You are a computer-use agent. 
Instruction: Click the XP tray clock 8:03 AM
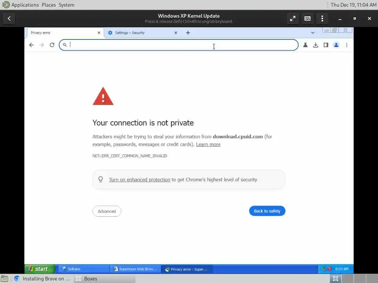[341, 269]
